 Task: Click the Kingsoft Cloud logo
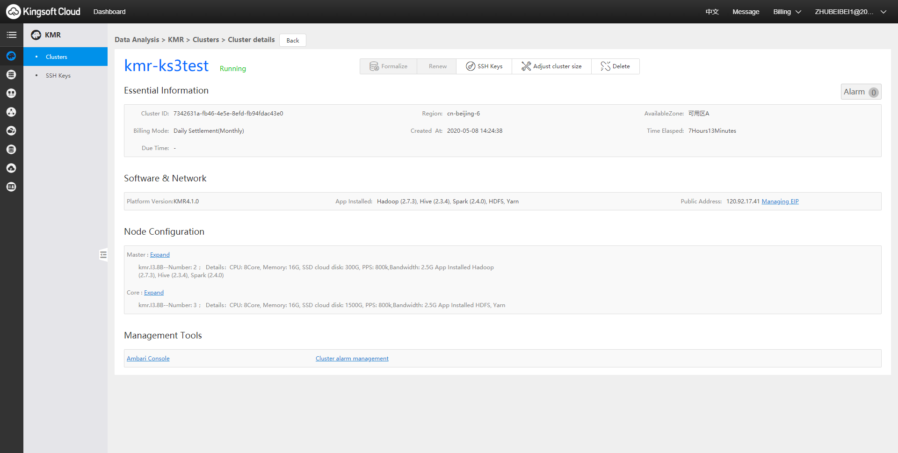pyautogui.click(x=43, y=12)
